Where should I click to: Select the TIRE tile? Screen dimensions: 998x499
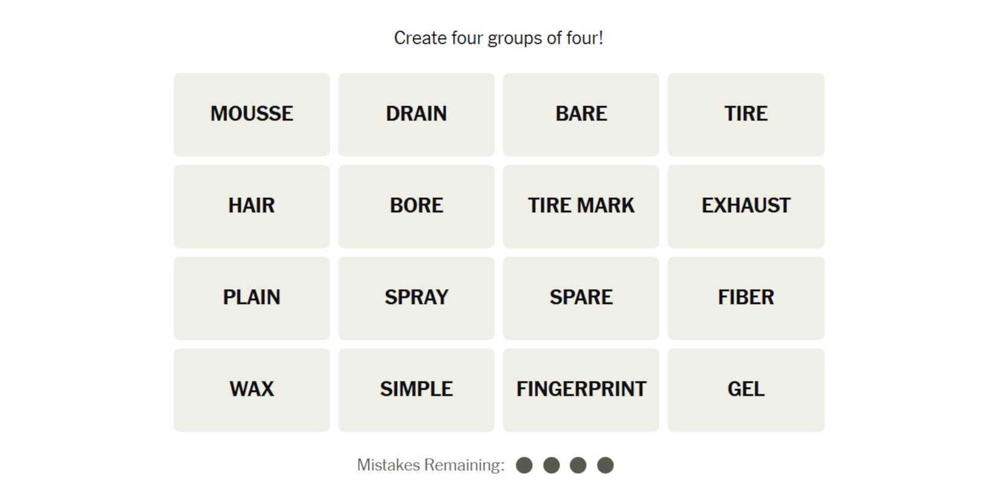point(745,114)
